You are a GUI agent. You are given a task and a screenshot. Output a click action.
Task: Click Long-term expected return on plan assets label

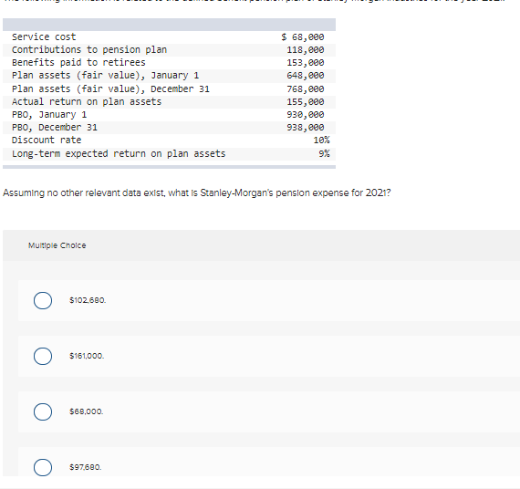[x=119, y=153]
